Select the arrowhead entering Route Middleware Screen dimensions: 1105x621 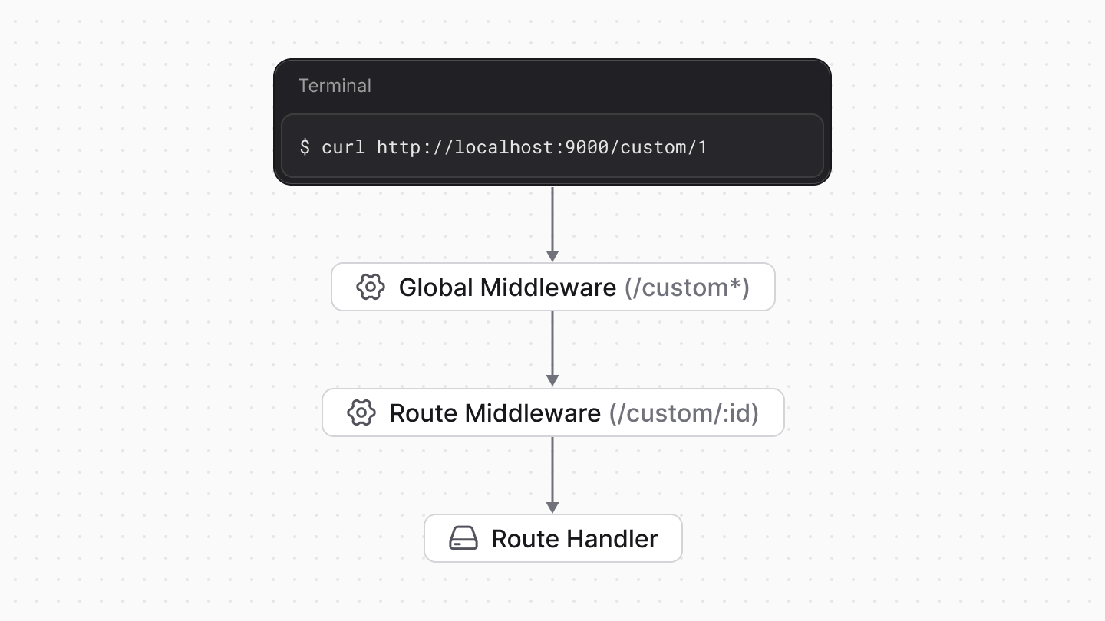click(x=552, y=379)
